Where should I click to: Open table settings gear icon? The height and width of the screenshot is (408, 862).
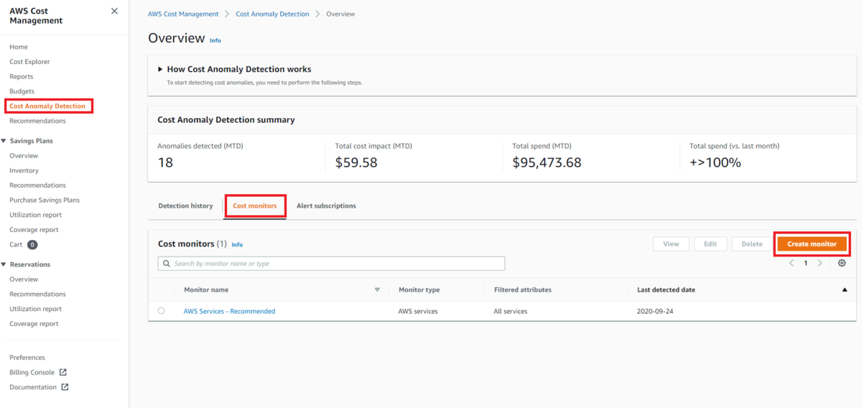[x=842, y=263]
